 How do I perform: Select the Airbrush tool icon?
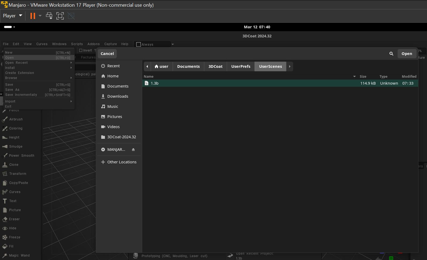tap(5, 120)
